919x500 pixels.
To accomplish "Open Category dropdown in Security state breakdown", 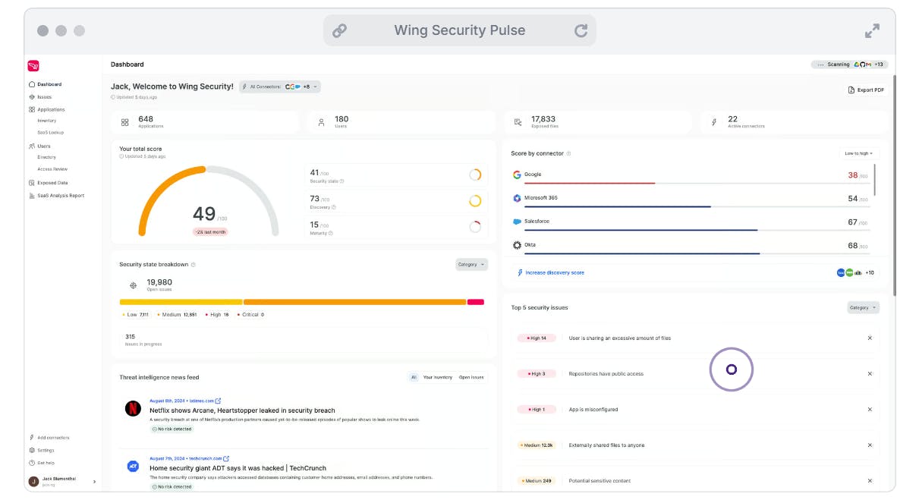I will pos(471,265).
